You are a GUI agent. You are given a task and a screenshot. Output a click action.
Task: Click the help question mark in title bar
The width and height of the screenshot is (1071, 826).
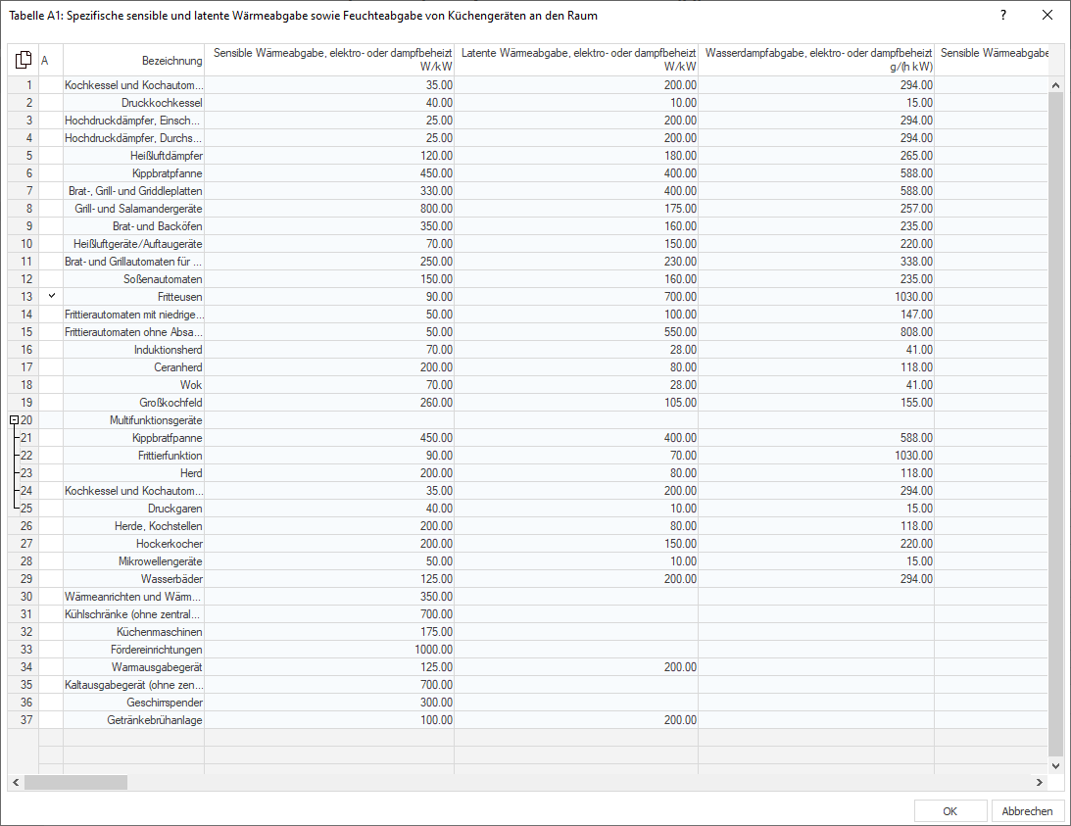click(1003, 15)
